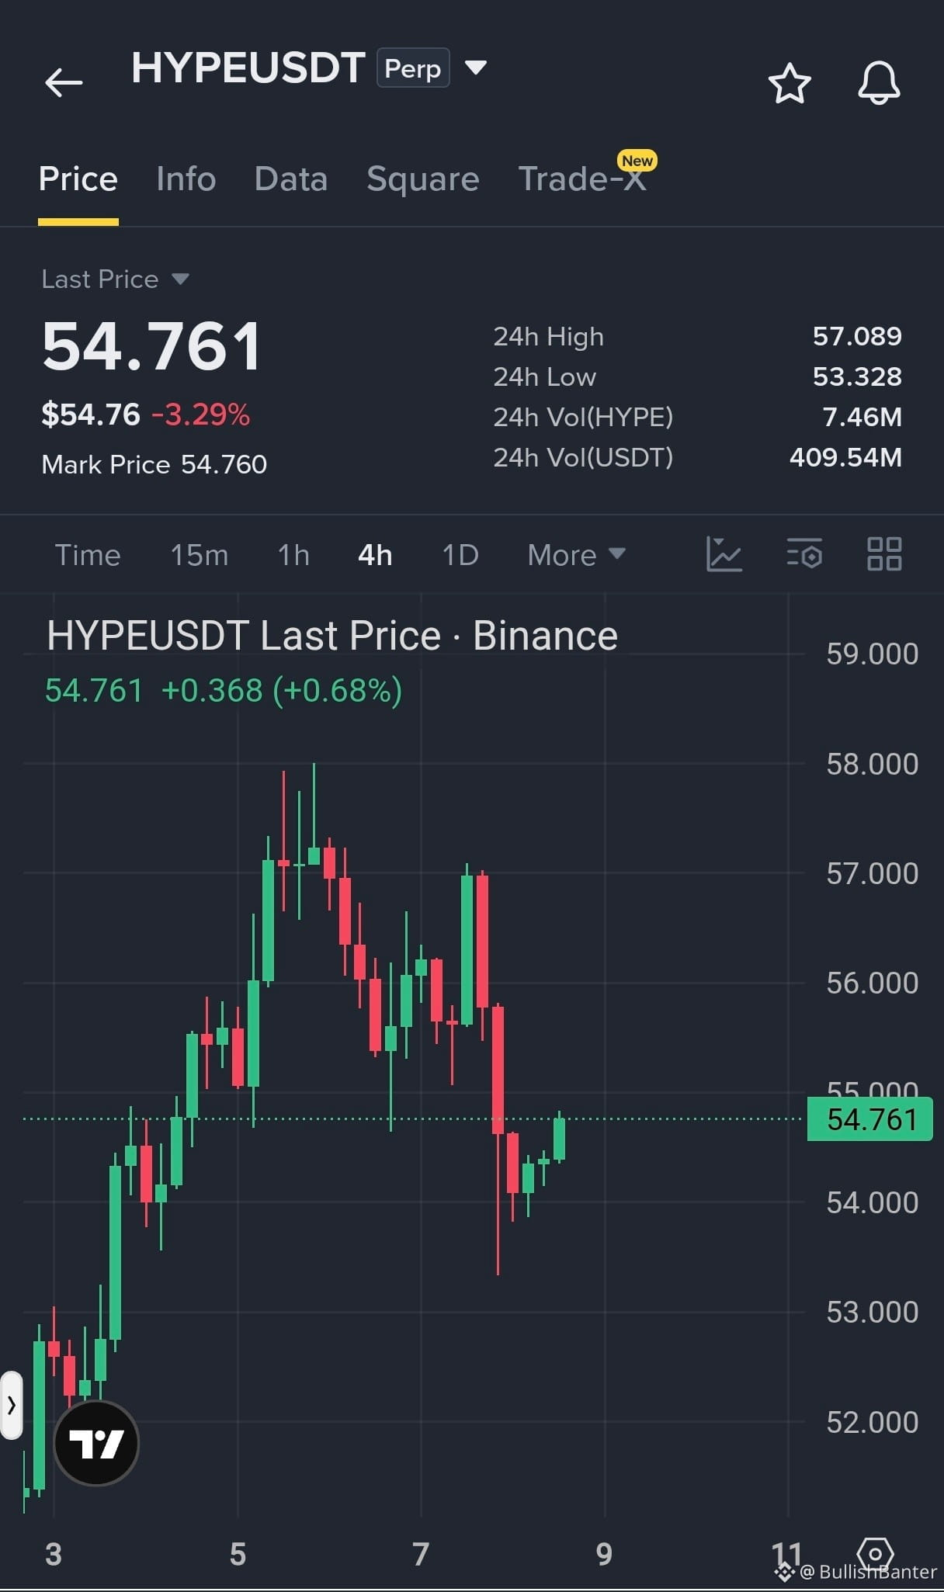The image size is (944, 1592).
Task: Tap the large 54.761 last price
Action: [152, 346]
